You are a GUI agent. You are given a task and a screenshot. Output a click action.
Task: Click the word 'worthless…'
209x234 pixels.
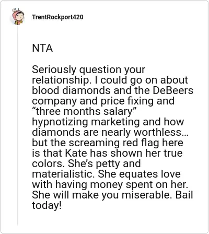coord(161,132)
